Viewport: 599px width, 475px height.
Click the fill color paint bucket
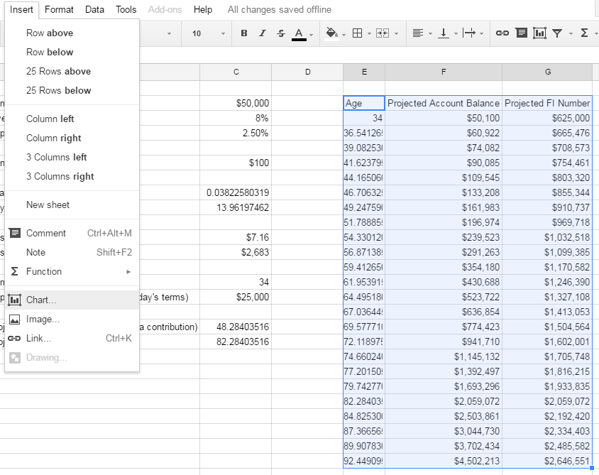tap(331, 33)
